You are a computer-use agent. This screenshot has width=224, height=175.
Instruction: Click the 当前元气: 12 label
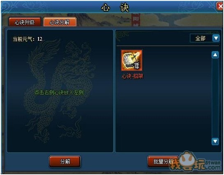click(x=27, y=39)
